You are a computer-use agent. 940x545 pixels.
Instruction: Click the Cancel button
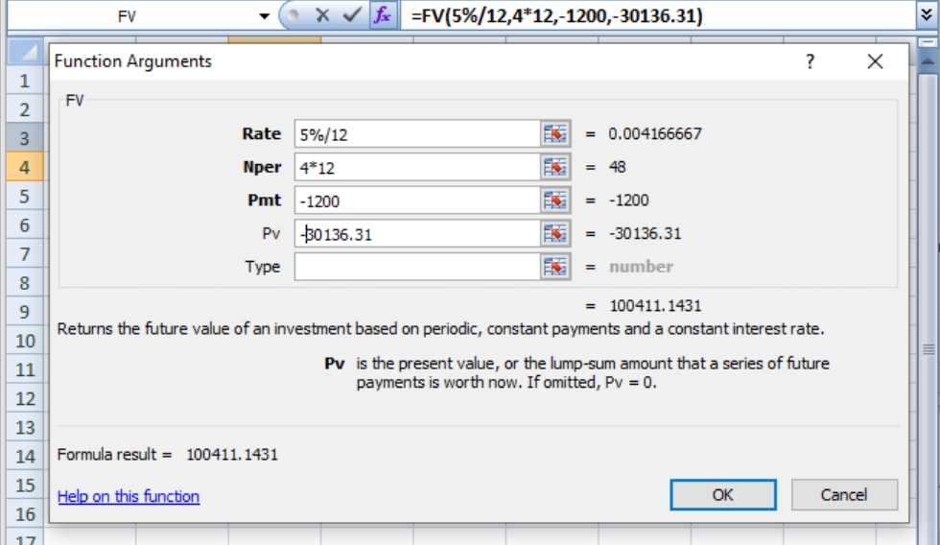(x=844, y=495)
